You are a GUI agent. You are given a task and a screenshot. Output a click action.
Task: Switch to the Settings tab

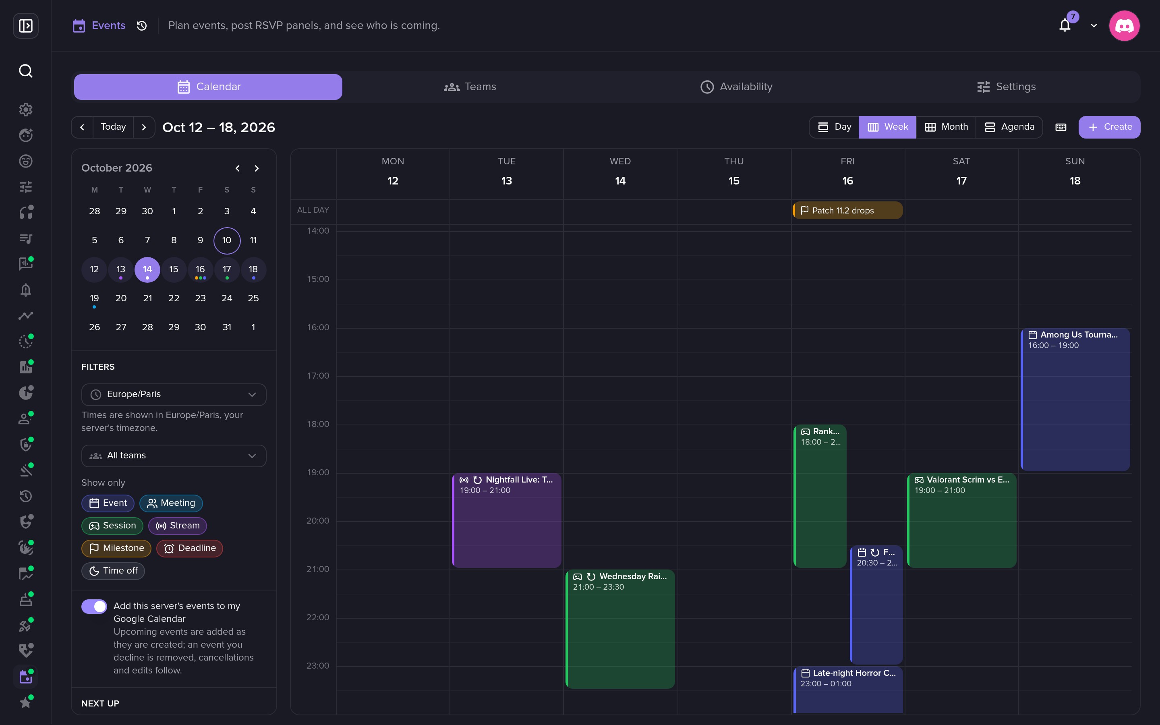tap(1007, 87)
